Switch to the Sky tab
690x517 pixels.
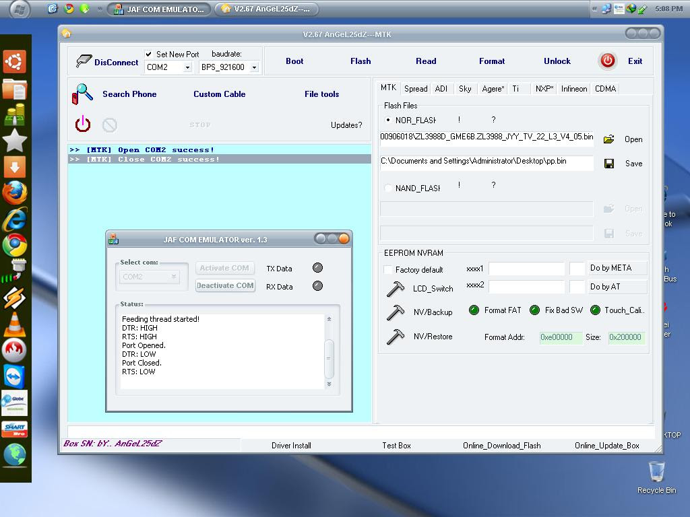click(465, 89)
